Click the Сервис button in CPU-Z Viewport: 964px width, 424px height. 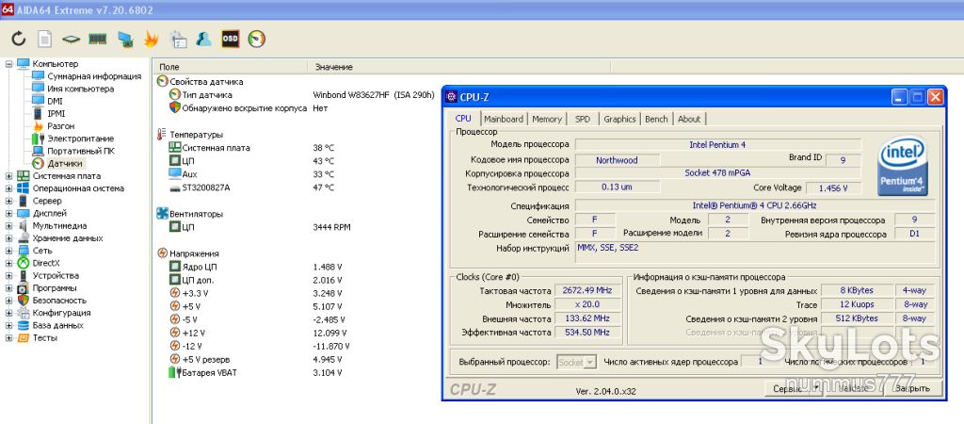point(794,388)
